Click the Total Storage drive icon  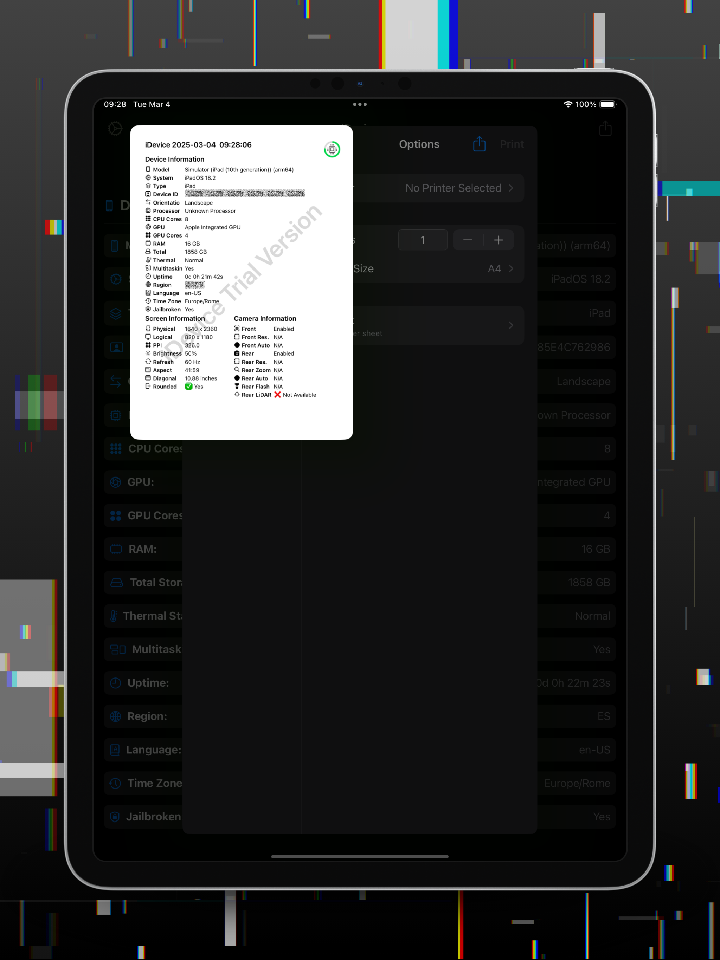click(x=116, y=582)
